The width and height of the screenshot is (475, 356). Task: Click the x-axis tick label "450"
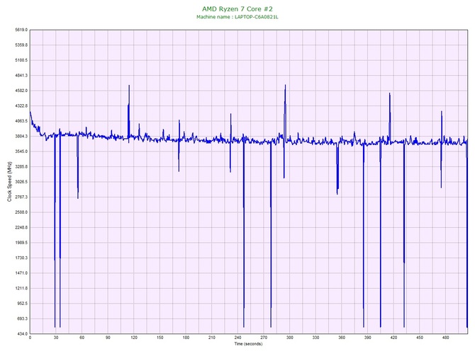pyautogui.click(x=420, y=338)
